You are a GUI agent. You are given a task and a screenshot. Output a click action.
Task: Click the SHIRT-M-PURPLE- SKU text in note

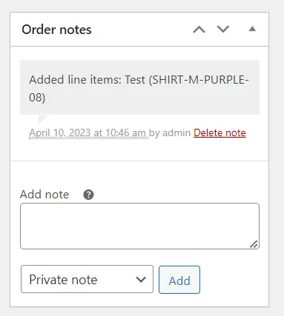(x=199, y=80)
